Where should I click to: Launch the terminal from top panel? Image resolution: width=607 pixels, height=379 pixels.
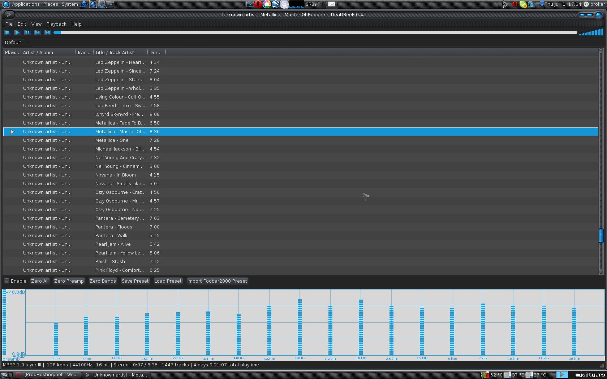(110, 4)
